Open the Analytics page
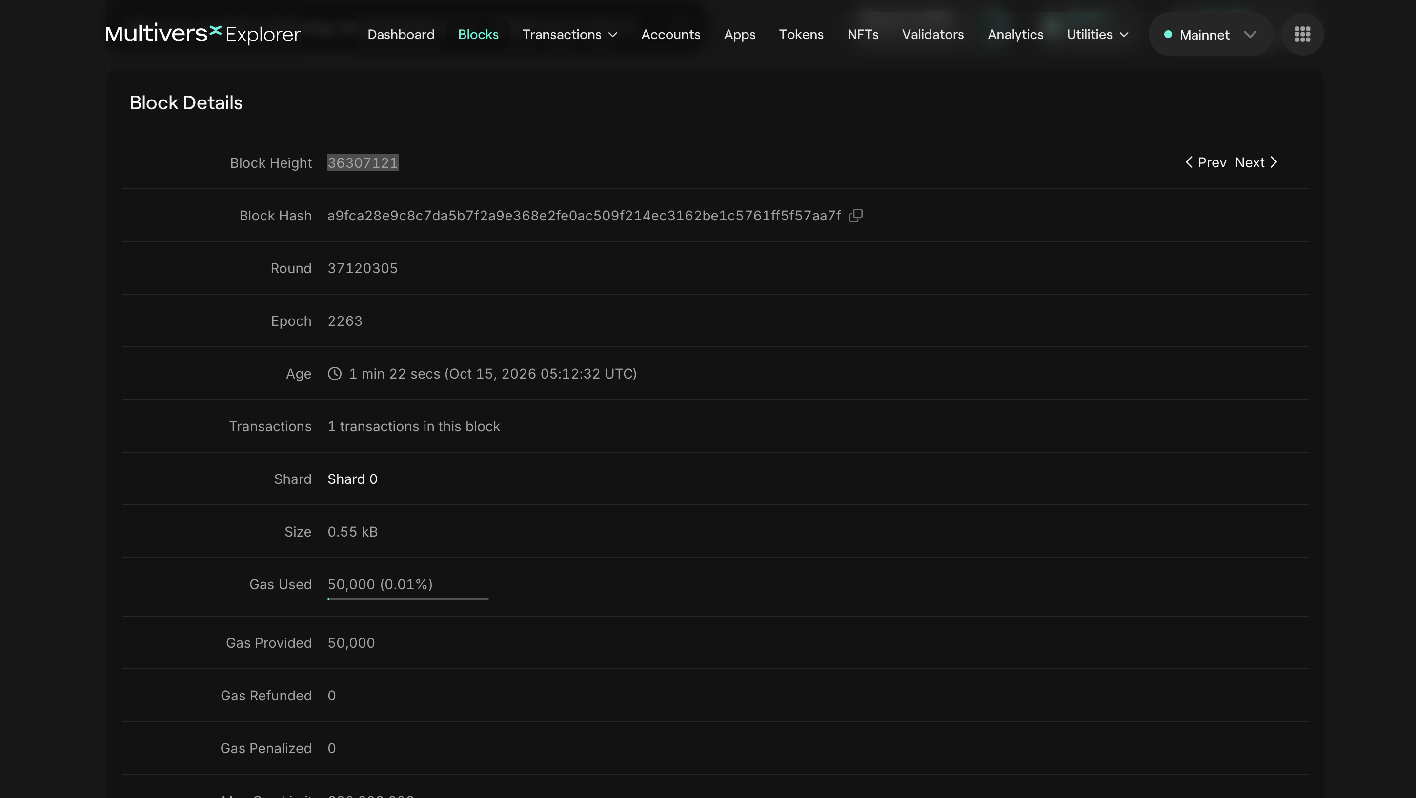1416x798 pixels. tap(1015, 34)
